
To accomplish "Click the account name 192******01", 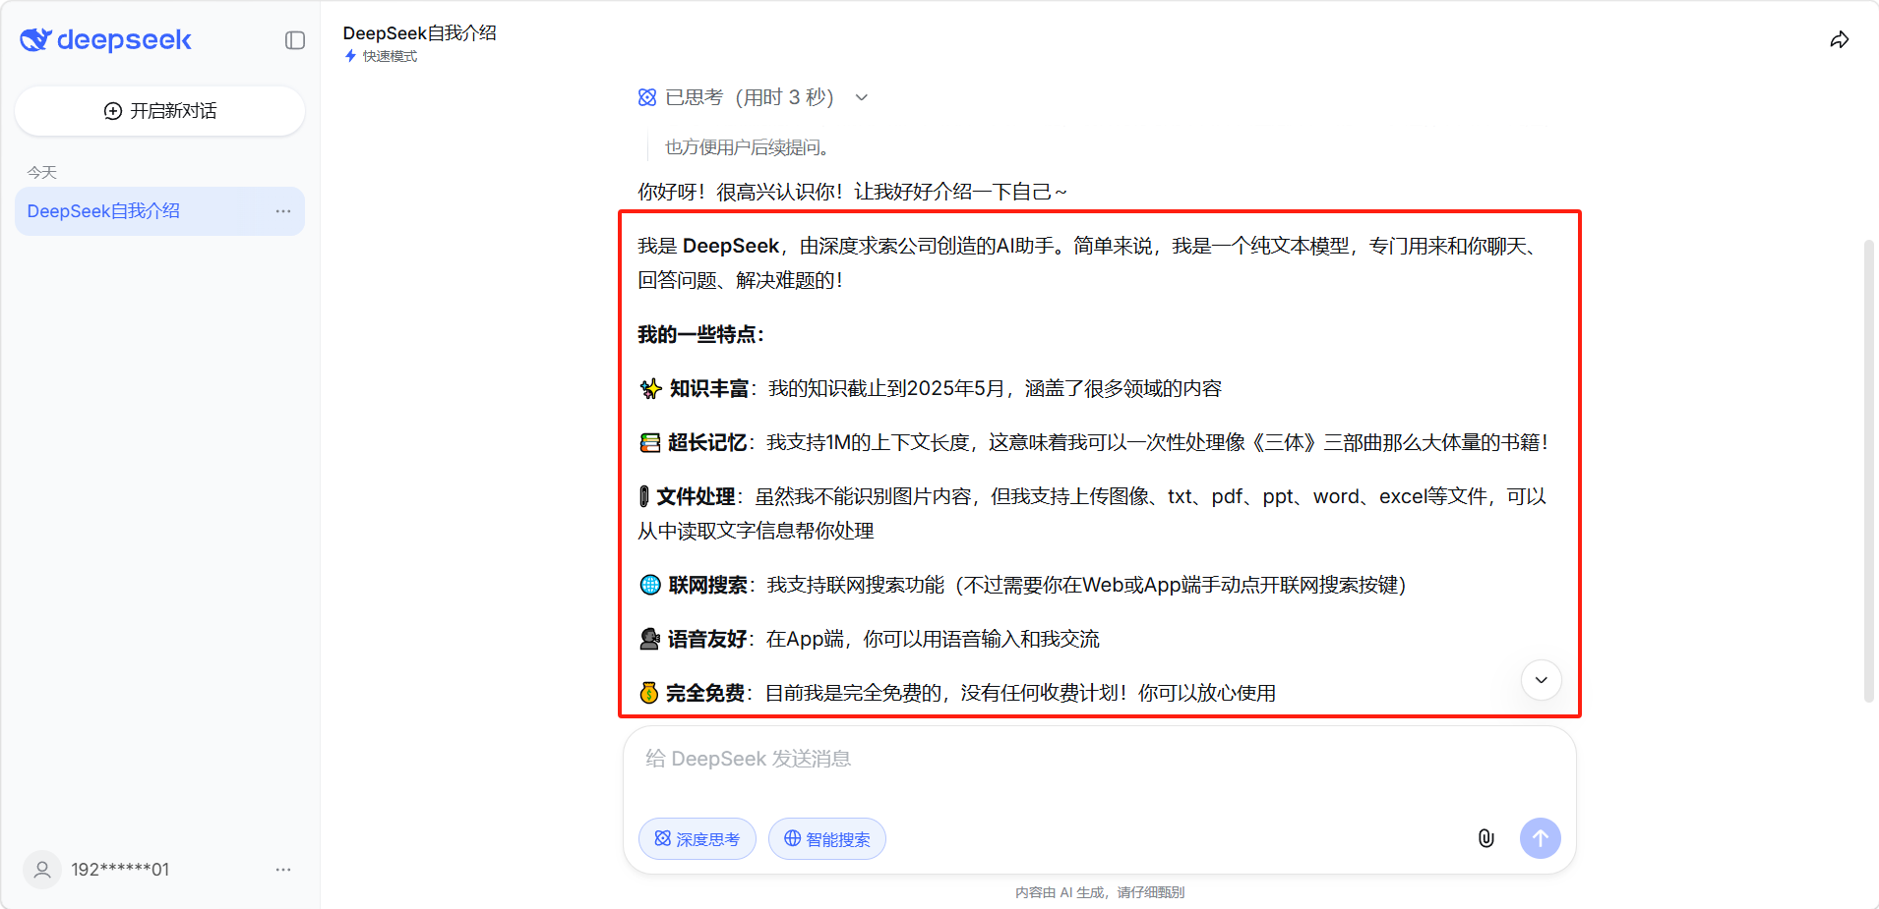I will tap(120, 870).
